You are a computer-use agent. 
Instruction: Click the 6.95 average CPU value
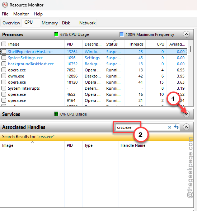[x=180, y=70]
